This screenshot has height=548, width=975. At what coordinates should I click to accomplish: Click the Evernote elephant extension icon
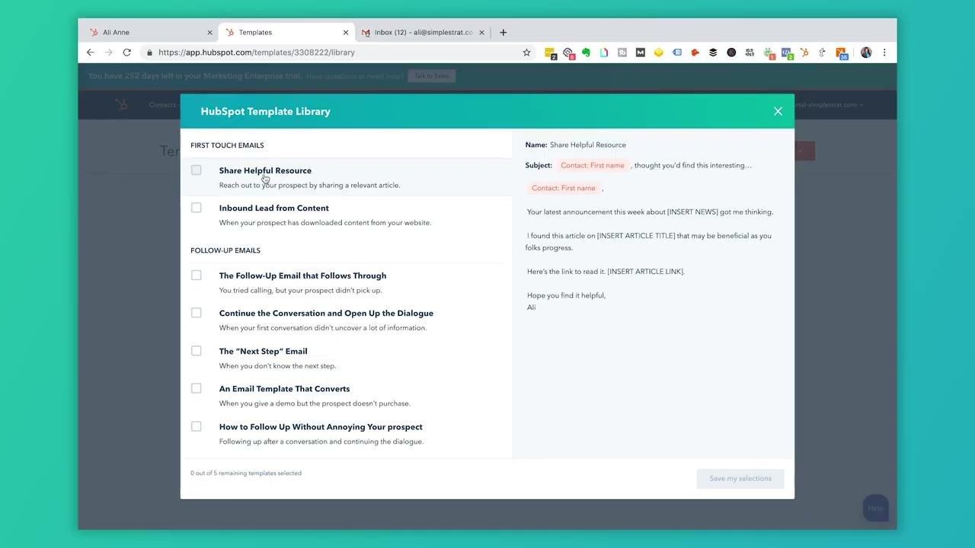tap(586, 53)
